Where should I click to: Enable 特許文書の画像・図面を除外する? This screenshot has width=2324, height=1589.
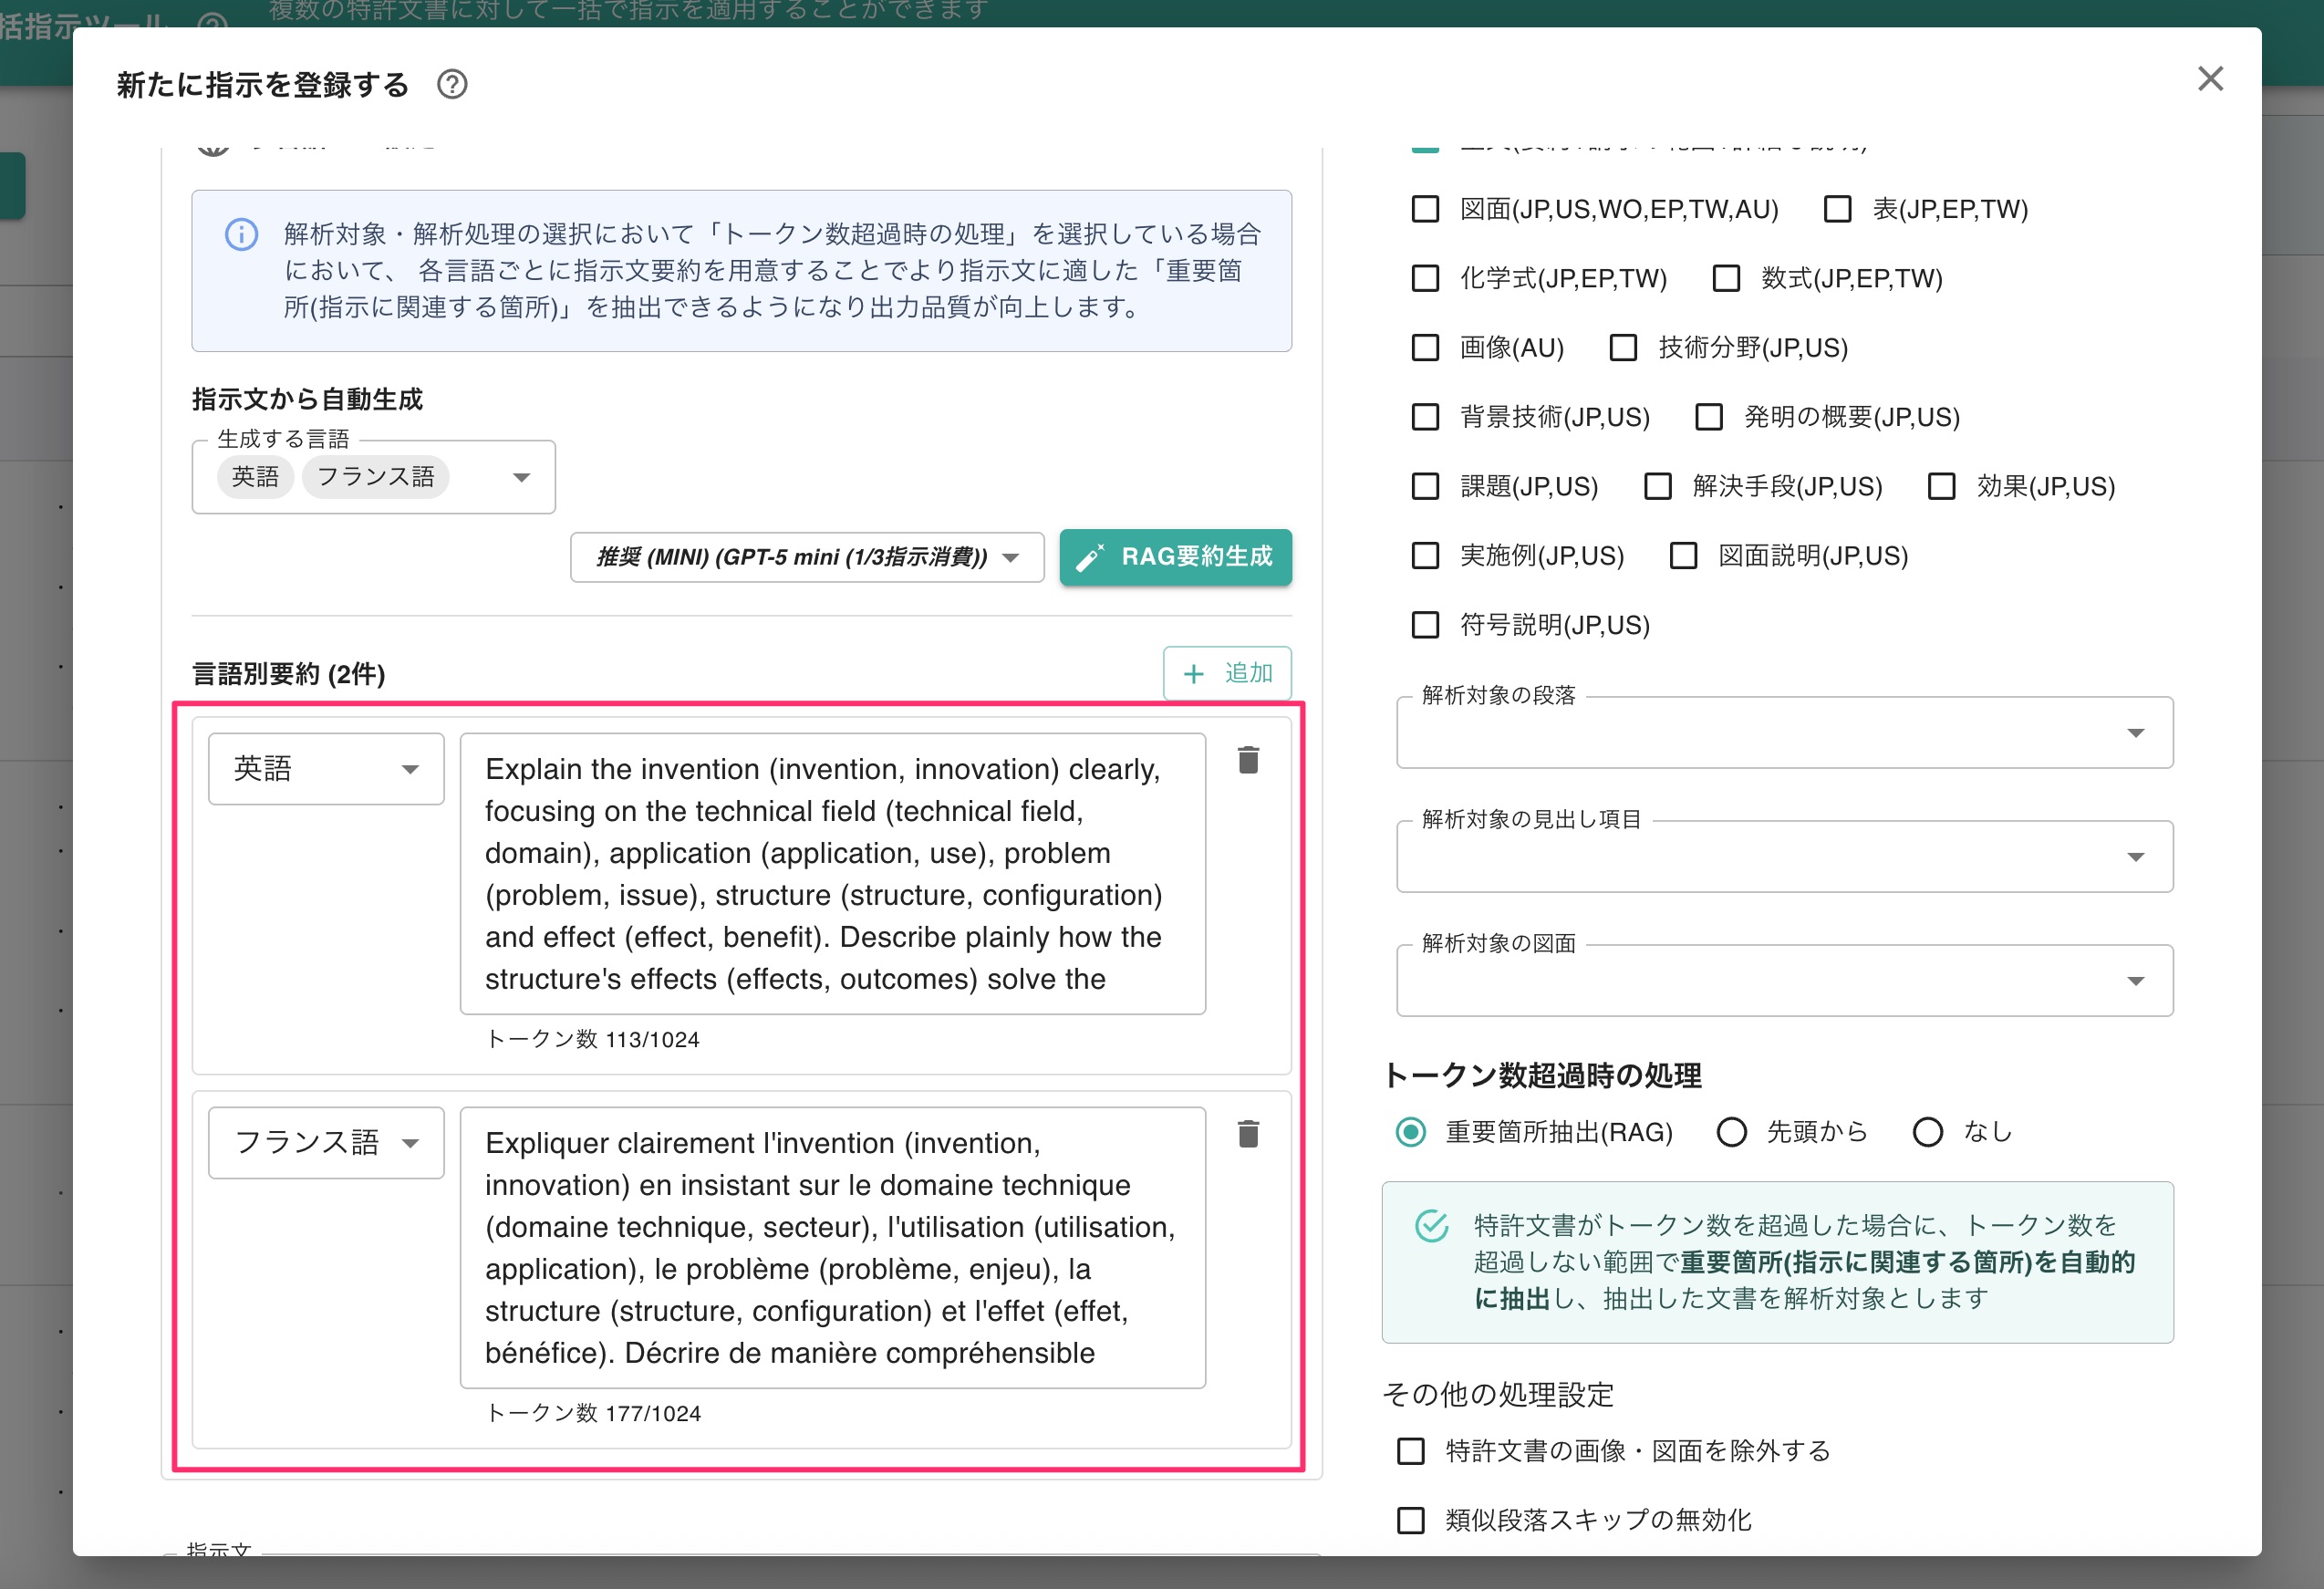[1411, 1451]
